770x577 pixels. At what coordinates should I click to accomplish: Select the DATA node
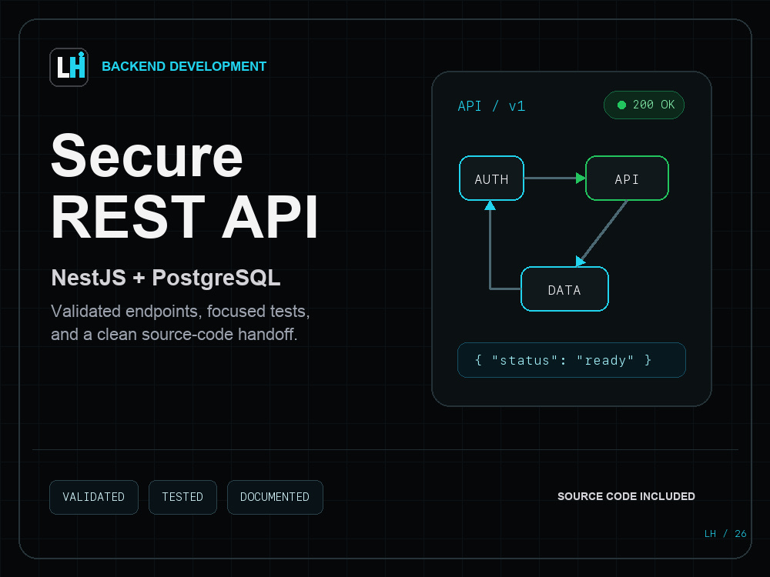click(564, 289)
